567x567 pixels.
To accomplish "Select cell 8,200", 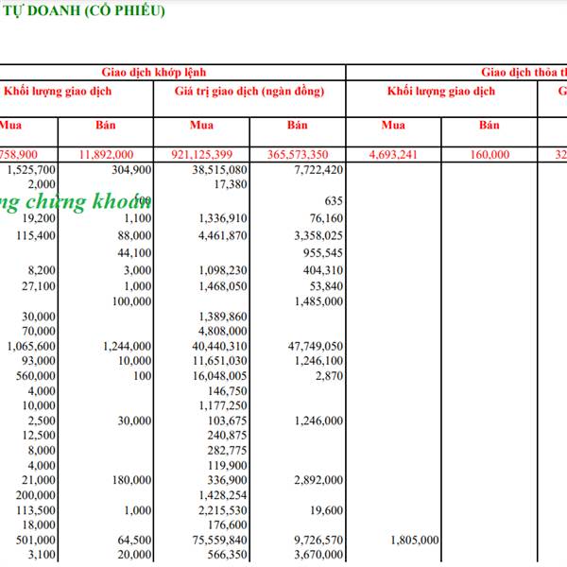I will pyautogui.click(x=42, y=270).
